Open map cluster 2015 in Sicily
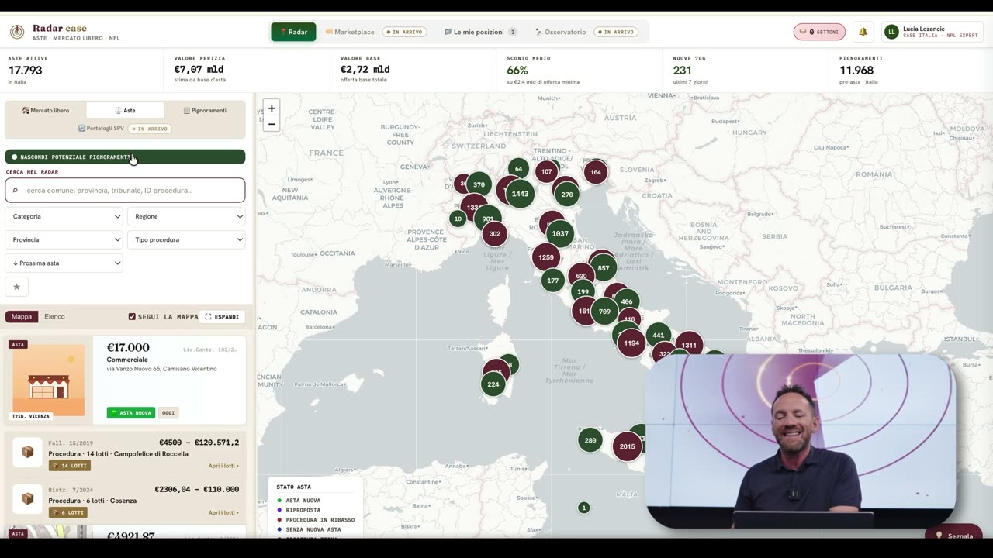Image resolution: width=993 pixels, height=558 pixels. click(627, 446)
